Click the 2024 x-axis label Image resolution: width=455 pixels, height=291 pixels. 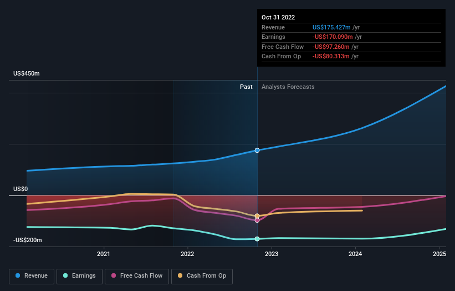coord(355,254)
